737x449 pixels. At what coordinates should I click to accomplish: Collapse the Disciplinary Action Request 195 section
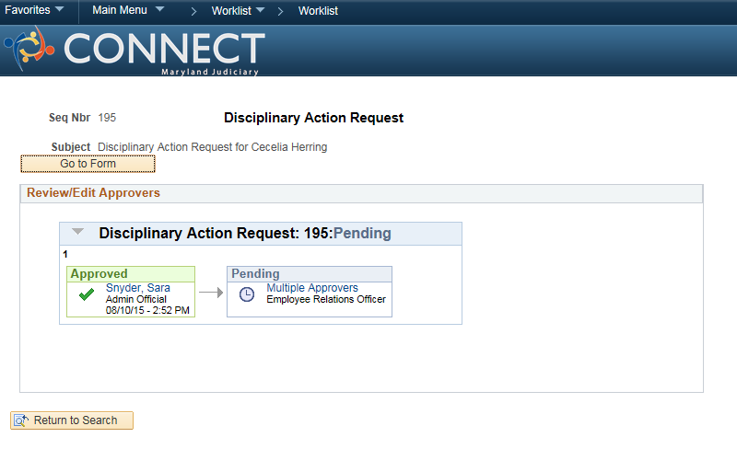click(x=77, y=232)
